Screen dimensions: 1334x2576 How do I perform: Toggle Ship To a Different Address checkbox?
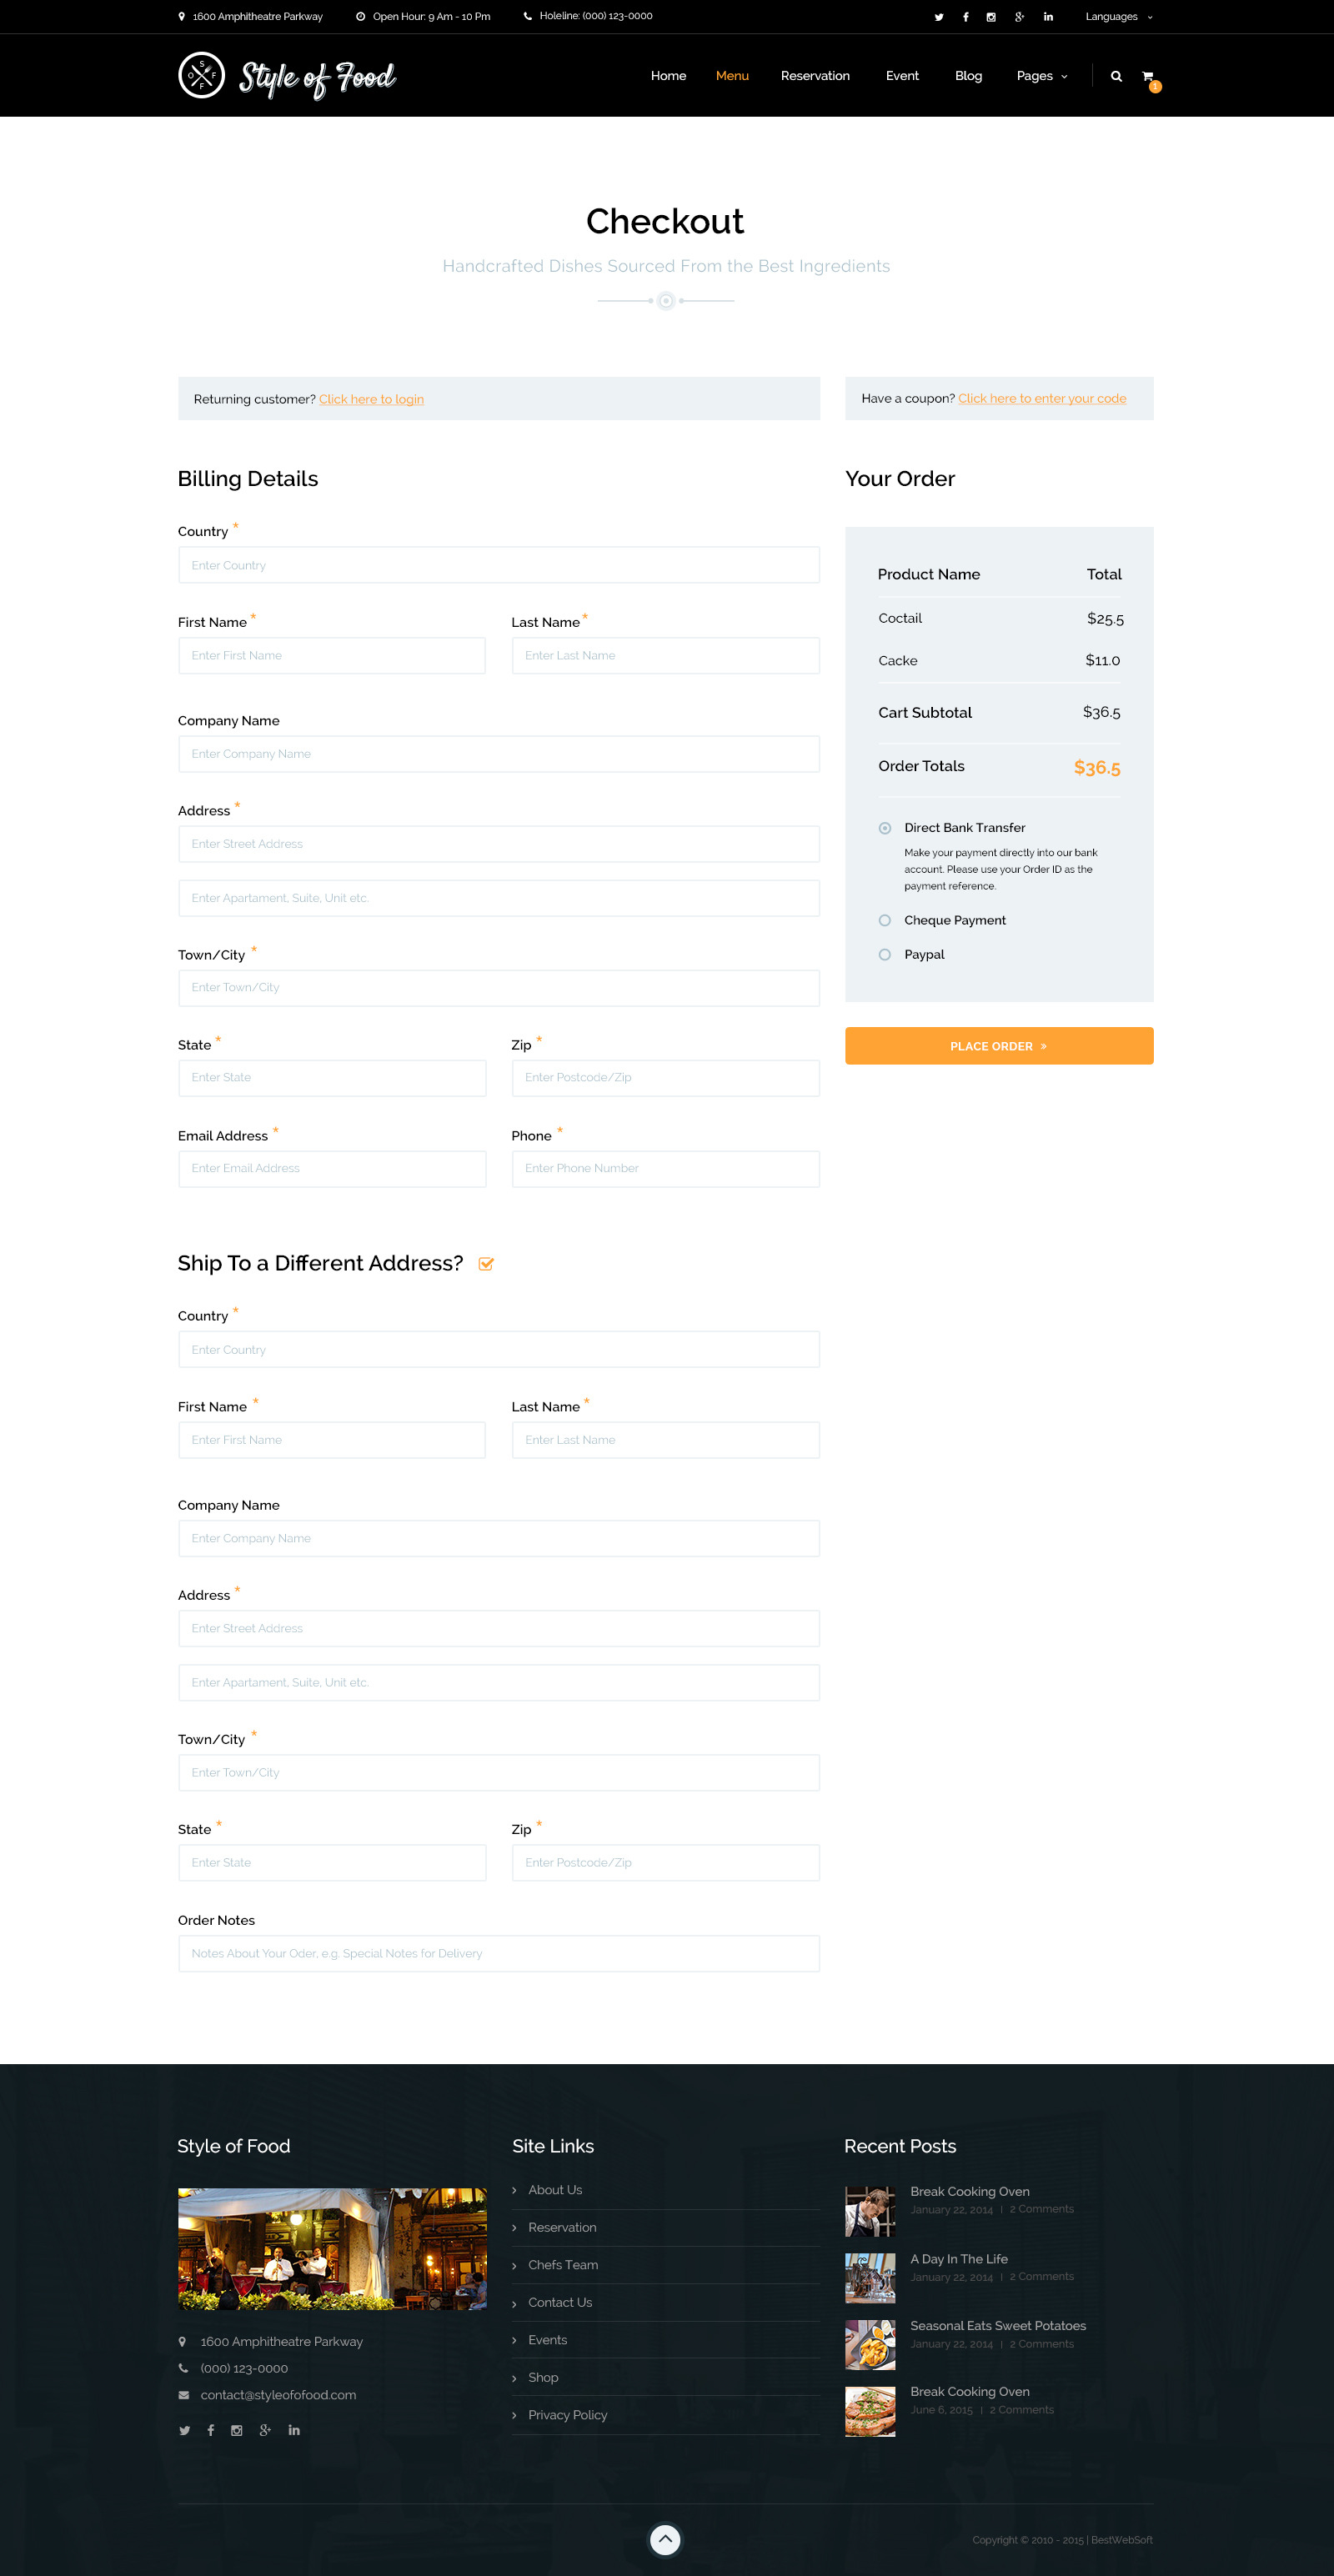486,1264
